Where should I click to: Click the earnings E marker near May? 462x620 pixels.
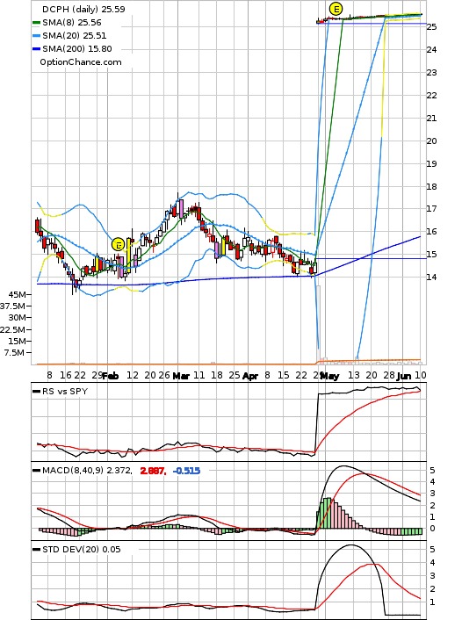pyautogui.click(x=336, y=9)
